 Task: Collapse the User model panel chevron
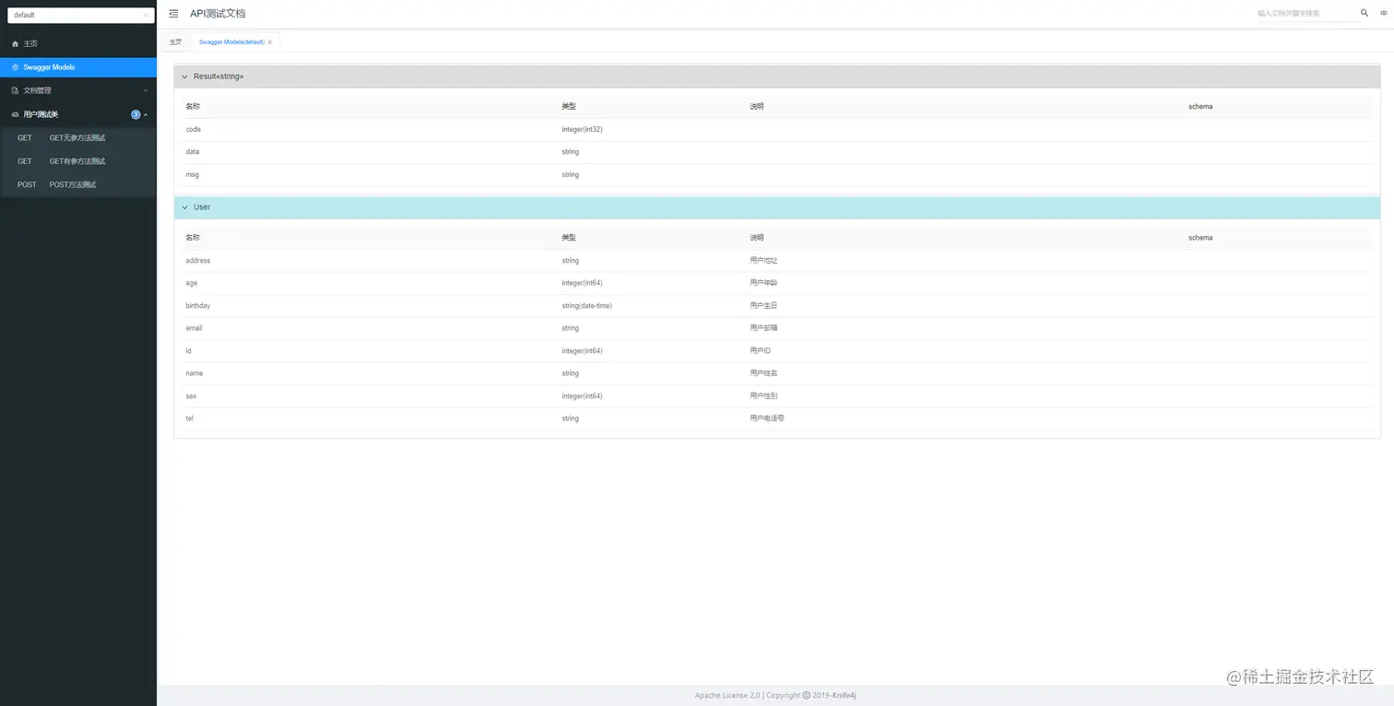click(x=184, y=207)
